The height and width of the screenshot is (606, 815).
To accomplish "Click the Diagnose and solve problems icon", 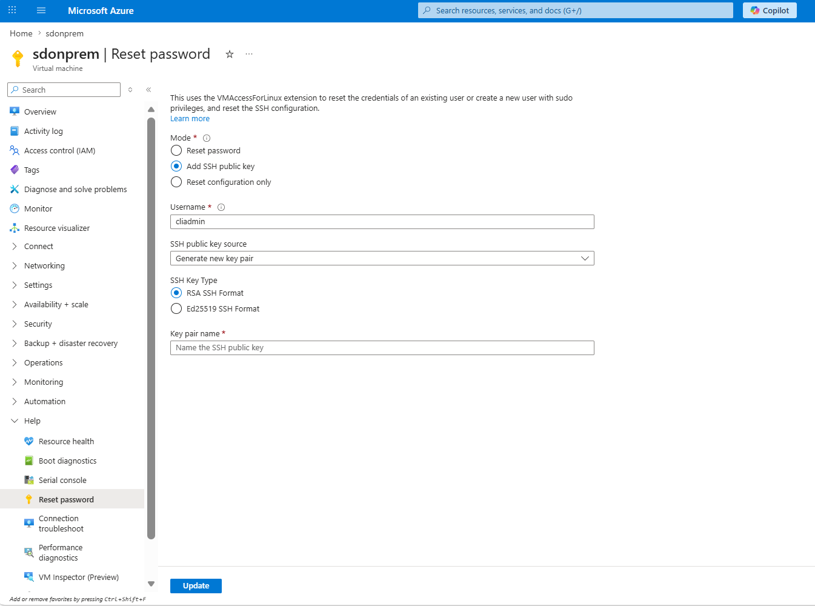I will point(15,189).
